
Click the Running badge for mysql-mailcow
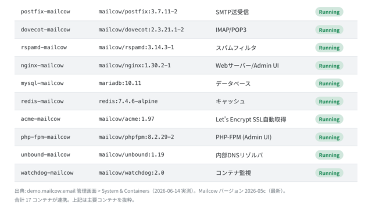tap(329, 84)
